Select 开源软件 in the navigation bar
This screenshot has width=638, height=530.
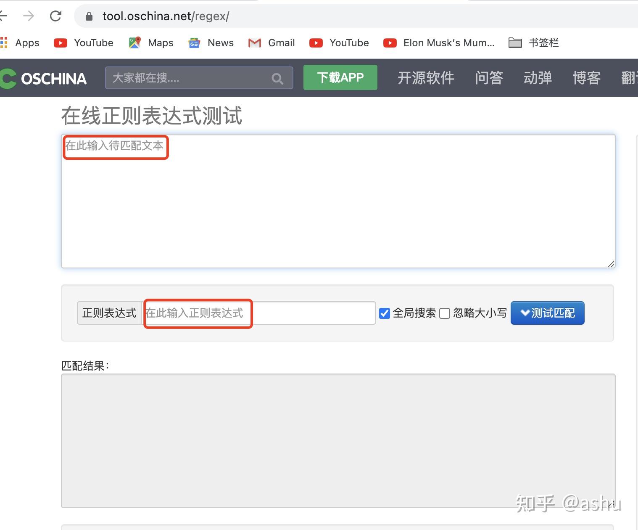tap(426, 78)
